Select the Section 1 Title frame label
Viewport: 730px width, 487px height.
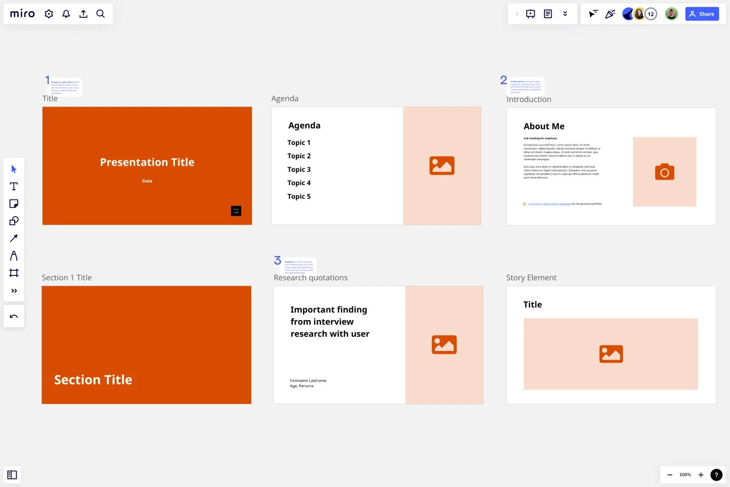(67, 277)
